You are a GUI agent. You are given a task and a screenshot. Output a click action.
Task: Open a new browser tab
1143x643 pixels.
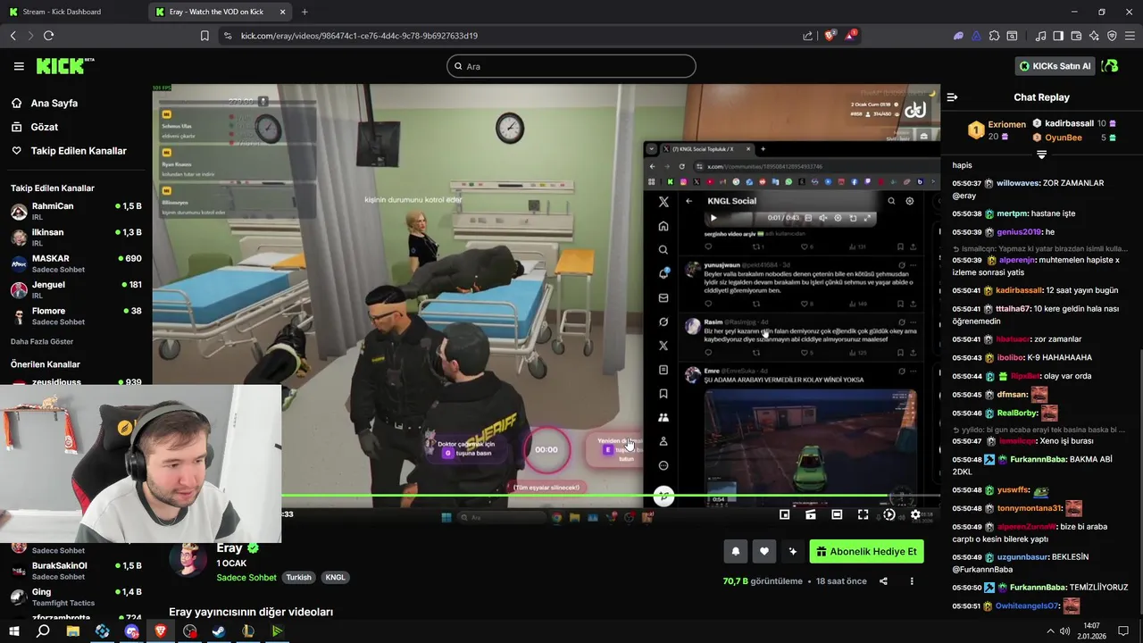click(x=305, y=12)
